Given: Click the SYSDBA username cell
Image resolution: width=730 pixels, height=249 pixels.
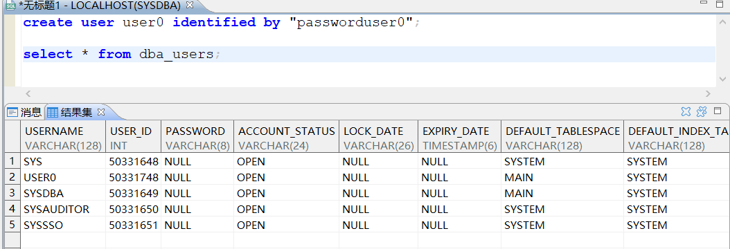Looking at the screenshot, I should pos(63,193).
